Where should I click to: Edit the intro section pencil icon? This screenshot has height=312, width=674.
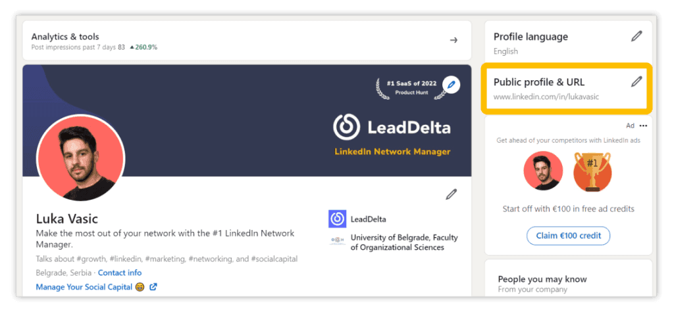coord(452,194)
